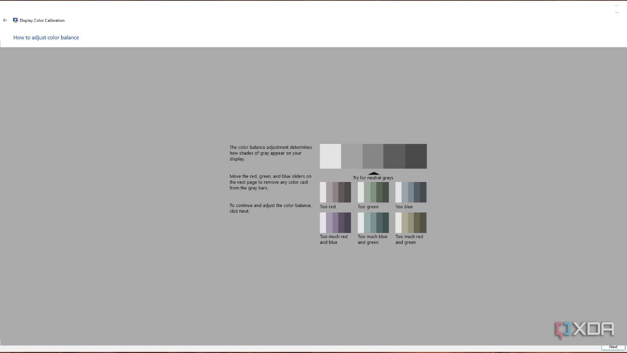Click the 'Too red' sample swatch
Screen dimensions: 627x353
[335, 192]
